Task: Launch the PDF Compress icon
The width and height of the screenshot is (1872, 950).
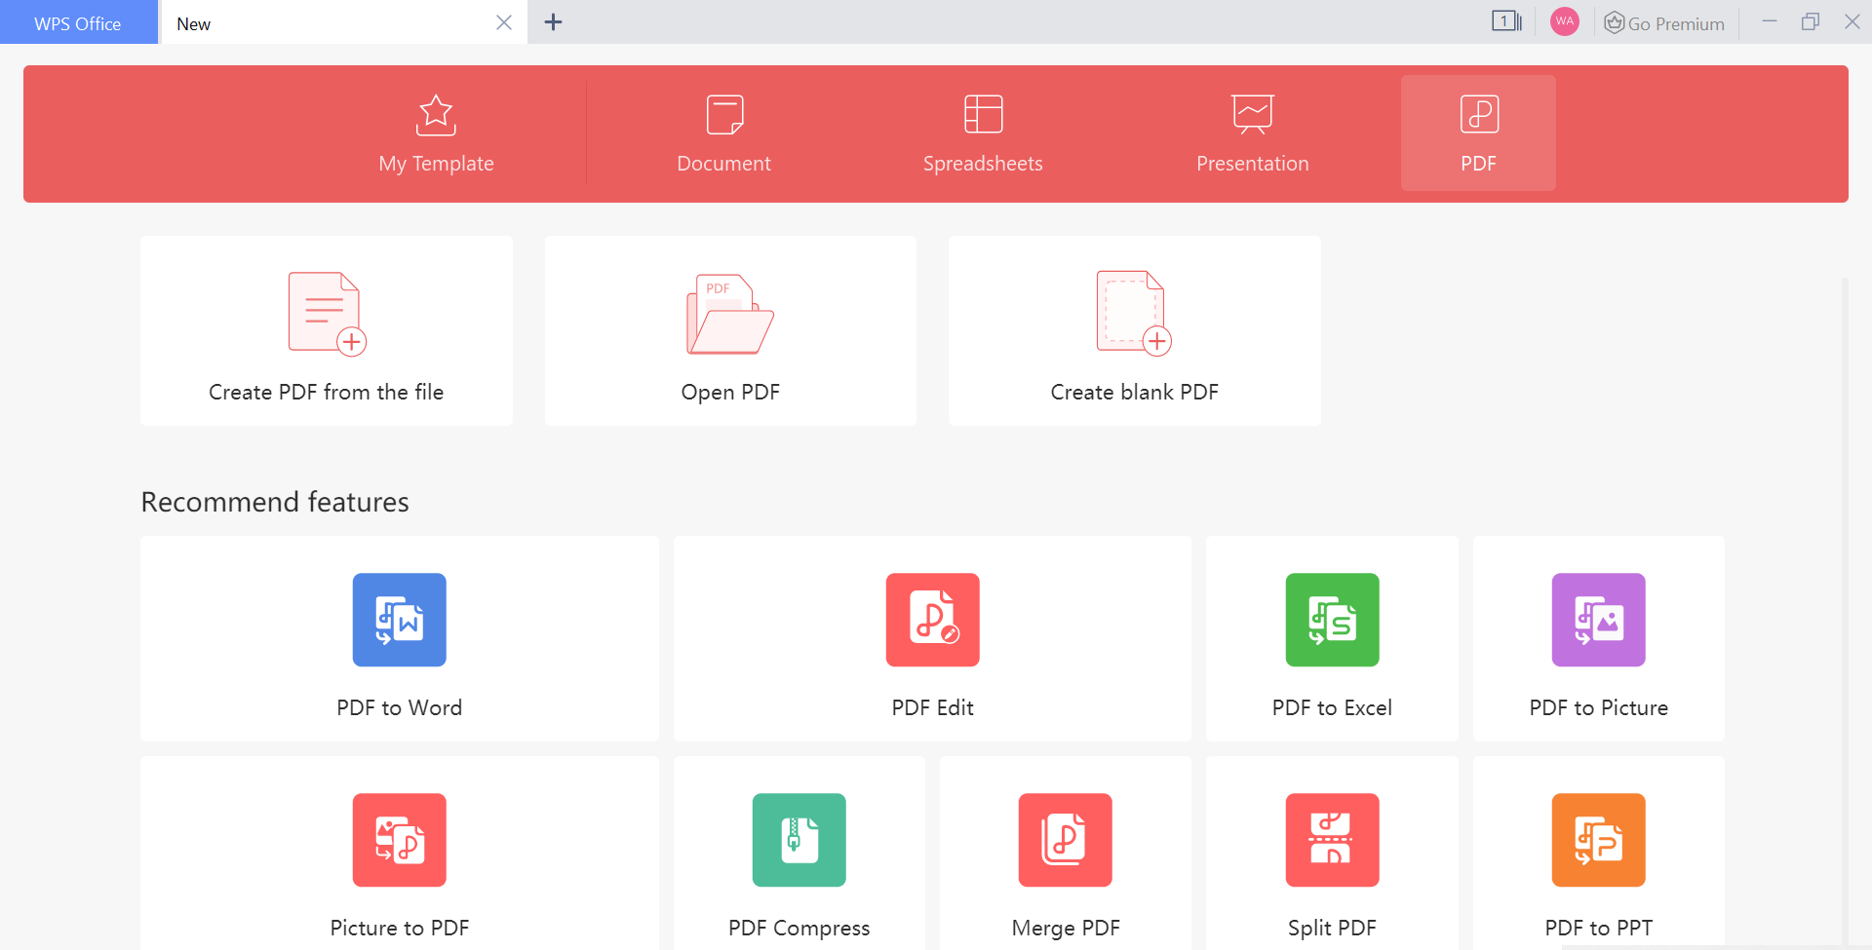Action: [x=799, y=840]
